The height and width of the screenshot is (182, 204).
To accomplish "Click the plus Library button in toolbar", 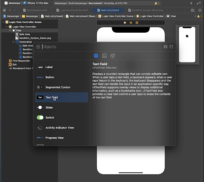I will (x=191, y=3).
